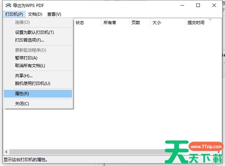
Task: Open the 文档(D) menu
Action: (x=35, y=14)
